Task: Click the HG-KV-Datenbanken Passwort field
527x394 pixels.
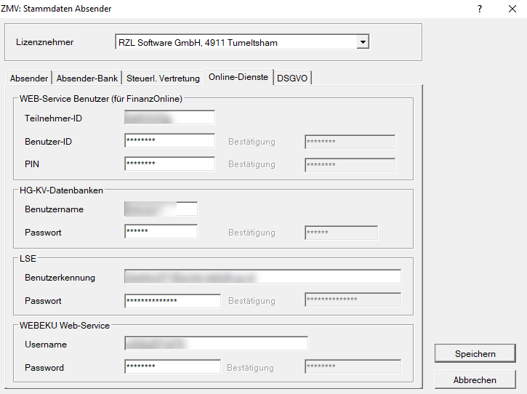Action: coord(161,232)
